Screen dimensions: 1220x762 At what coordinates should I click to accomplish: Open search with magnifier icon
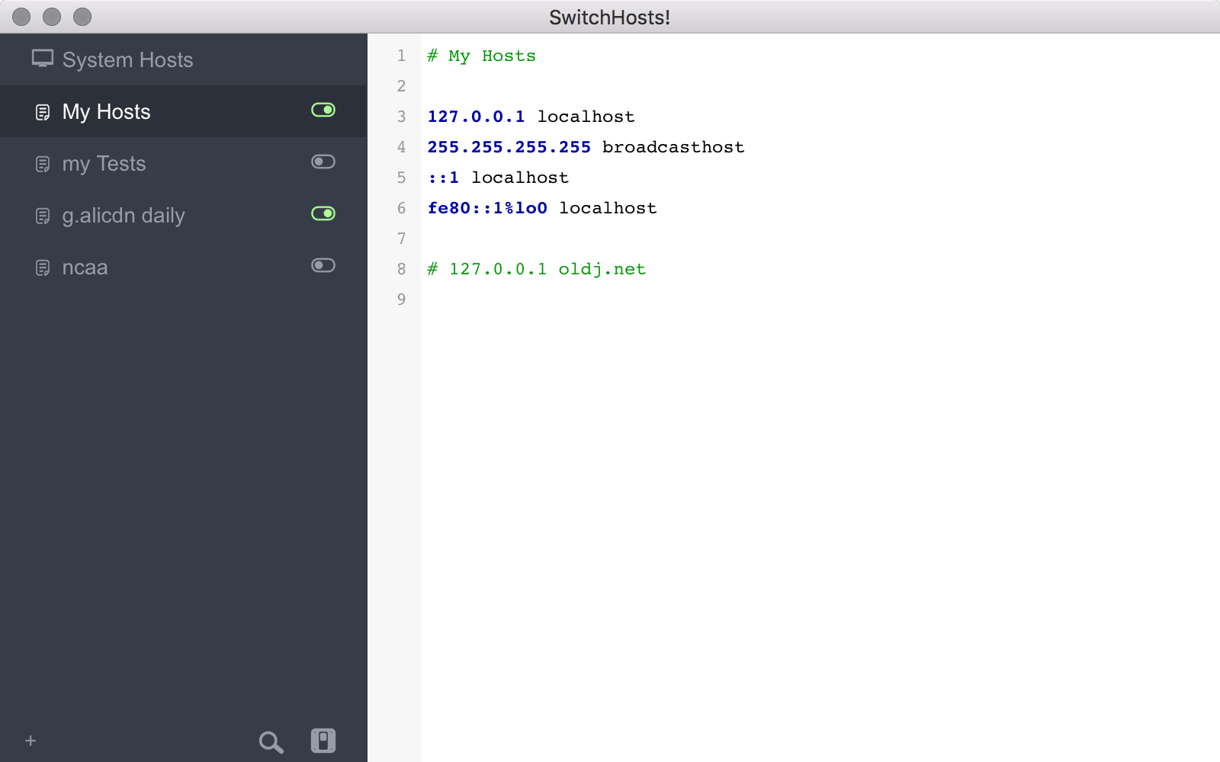tap(271, 741)
